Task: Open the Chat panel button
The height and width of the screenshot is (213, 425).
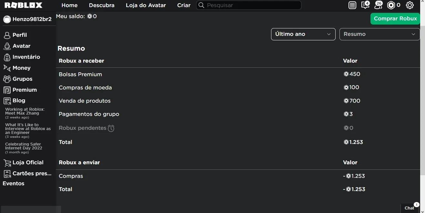Action: (410, 208)
